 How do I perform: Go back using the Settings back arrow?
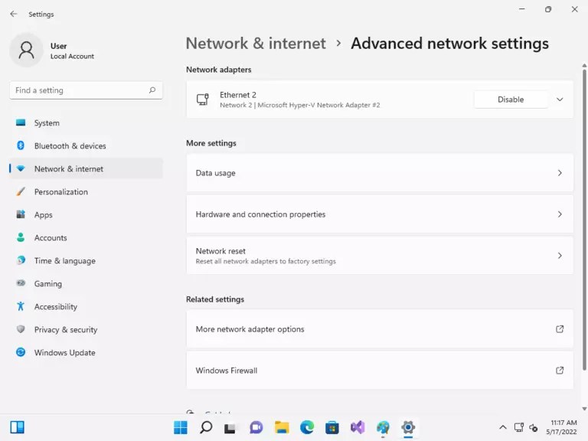(14, 14)
